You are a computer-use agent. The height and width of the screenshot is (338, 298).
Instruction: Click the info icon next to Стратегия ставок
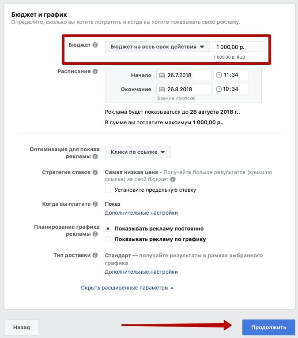(95, 172)
